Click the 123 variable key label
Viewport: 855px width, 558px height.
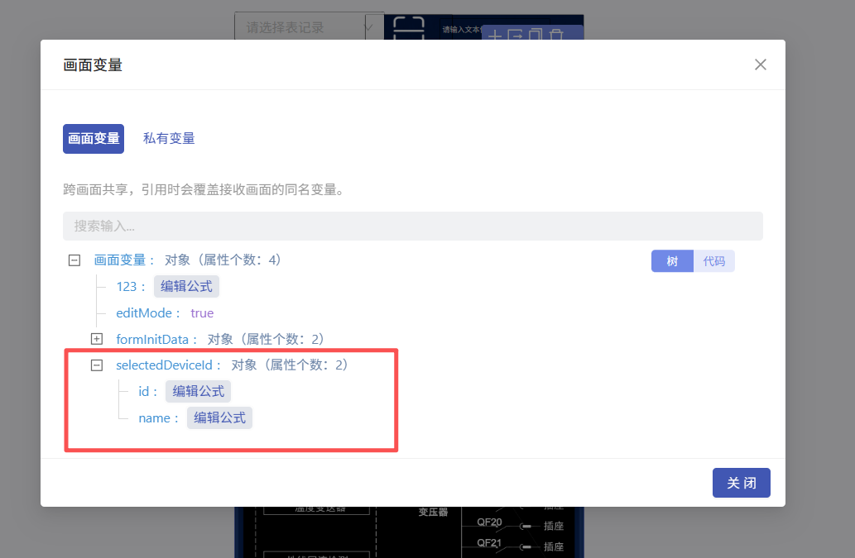point(128,287)
